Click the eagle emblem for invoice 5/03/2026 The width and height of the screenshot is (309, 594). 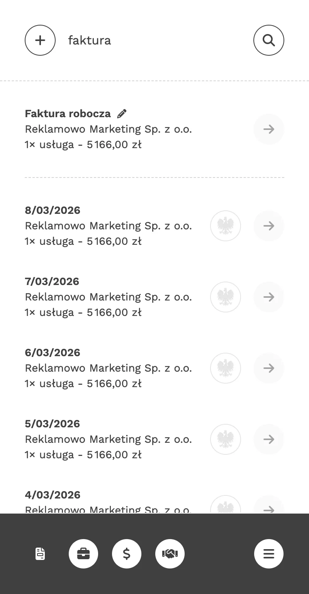click(x=226, y=439)
